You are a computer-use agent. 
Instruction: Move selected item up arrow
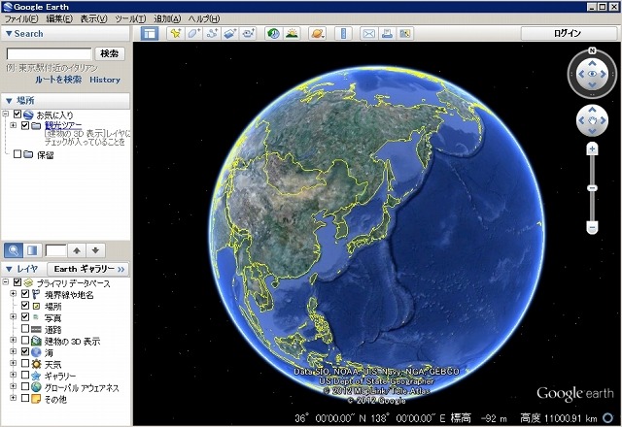coord(77,250)
